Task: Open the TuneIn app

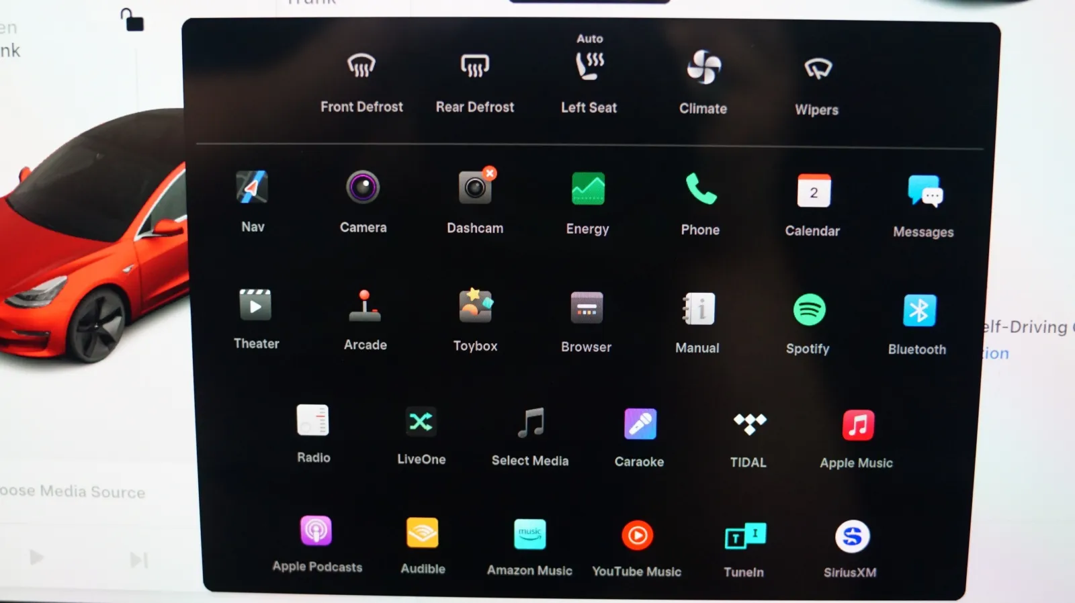Action: pos(744,537)
